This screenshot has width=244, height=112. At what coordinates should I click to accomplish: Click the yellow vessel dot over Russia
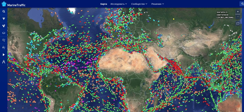174,19
